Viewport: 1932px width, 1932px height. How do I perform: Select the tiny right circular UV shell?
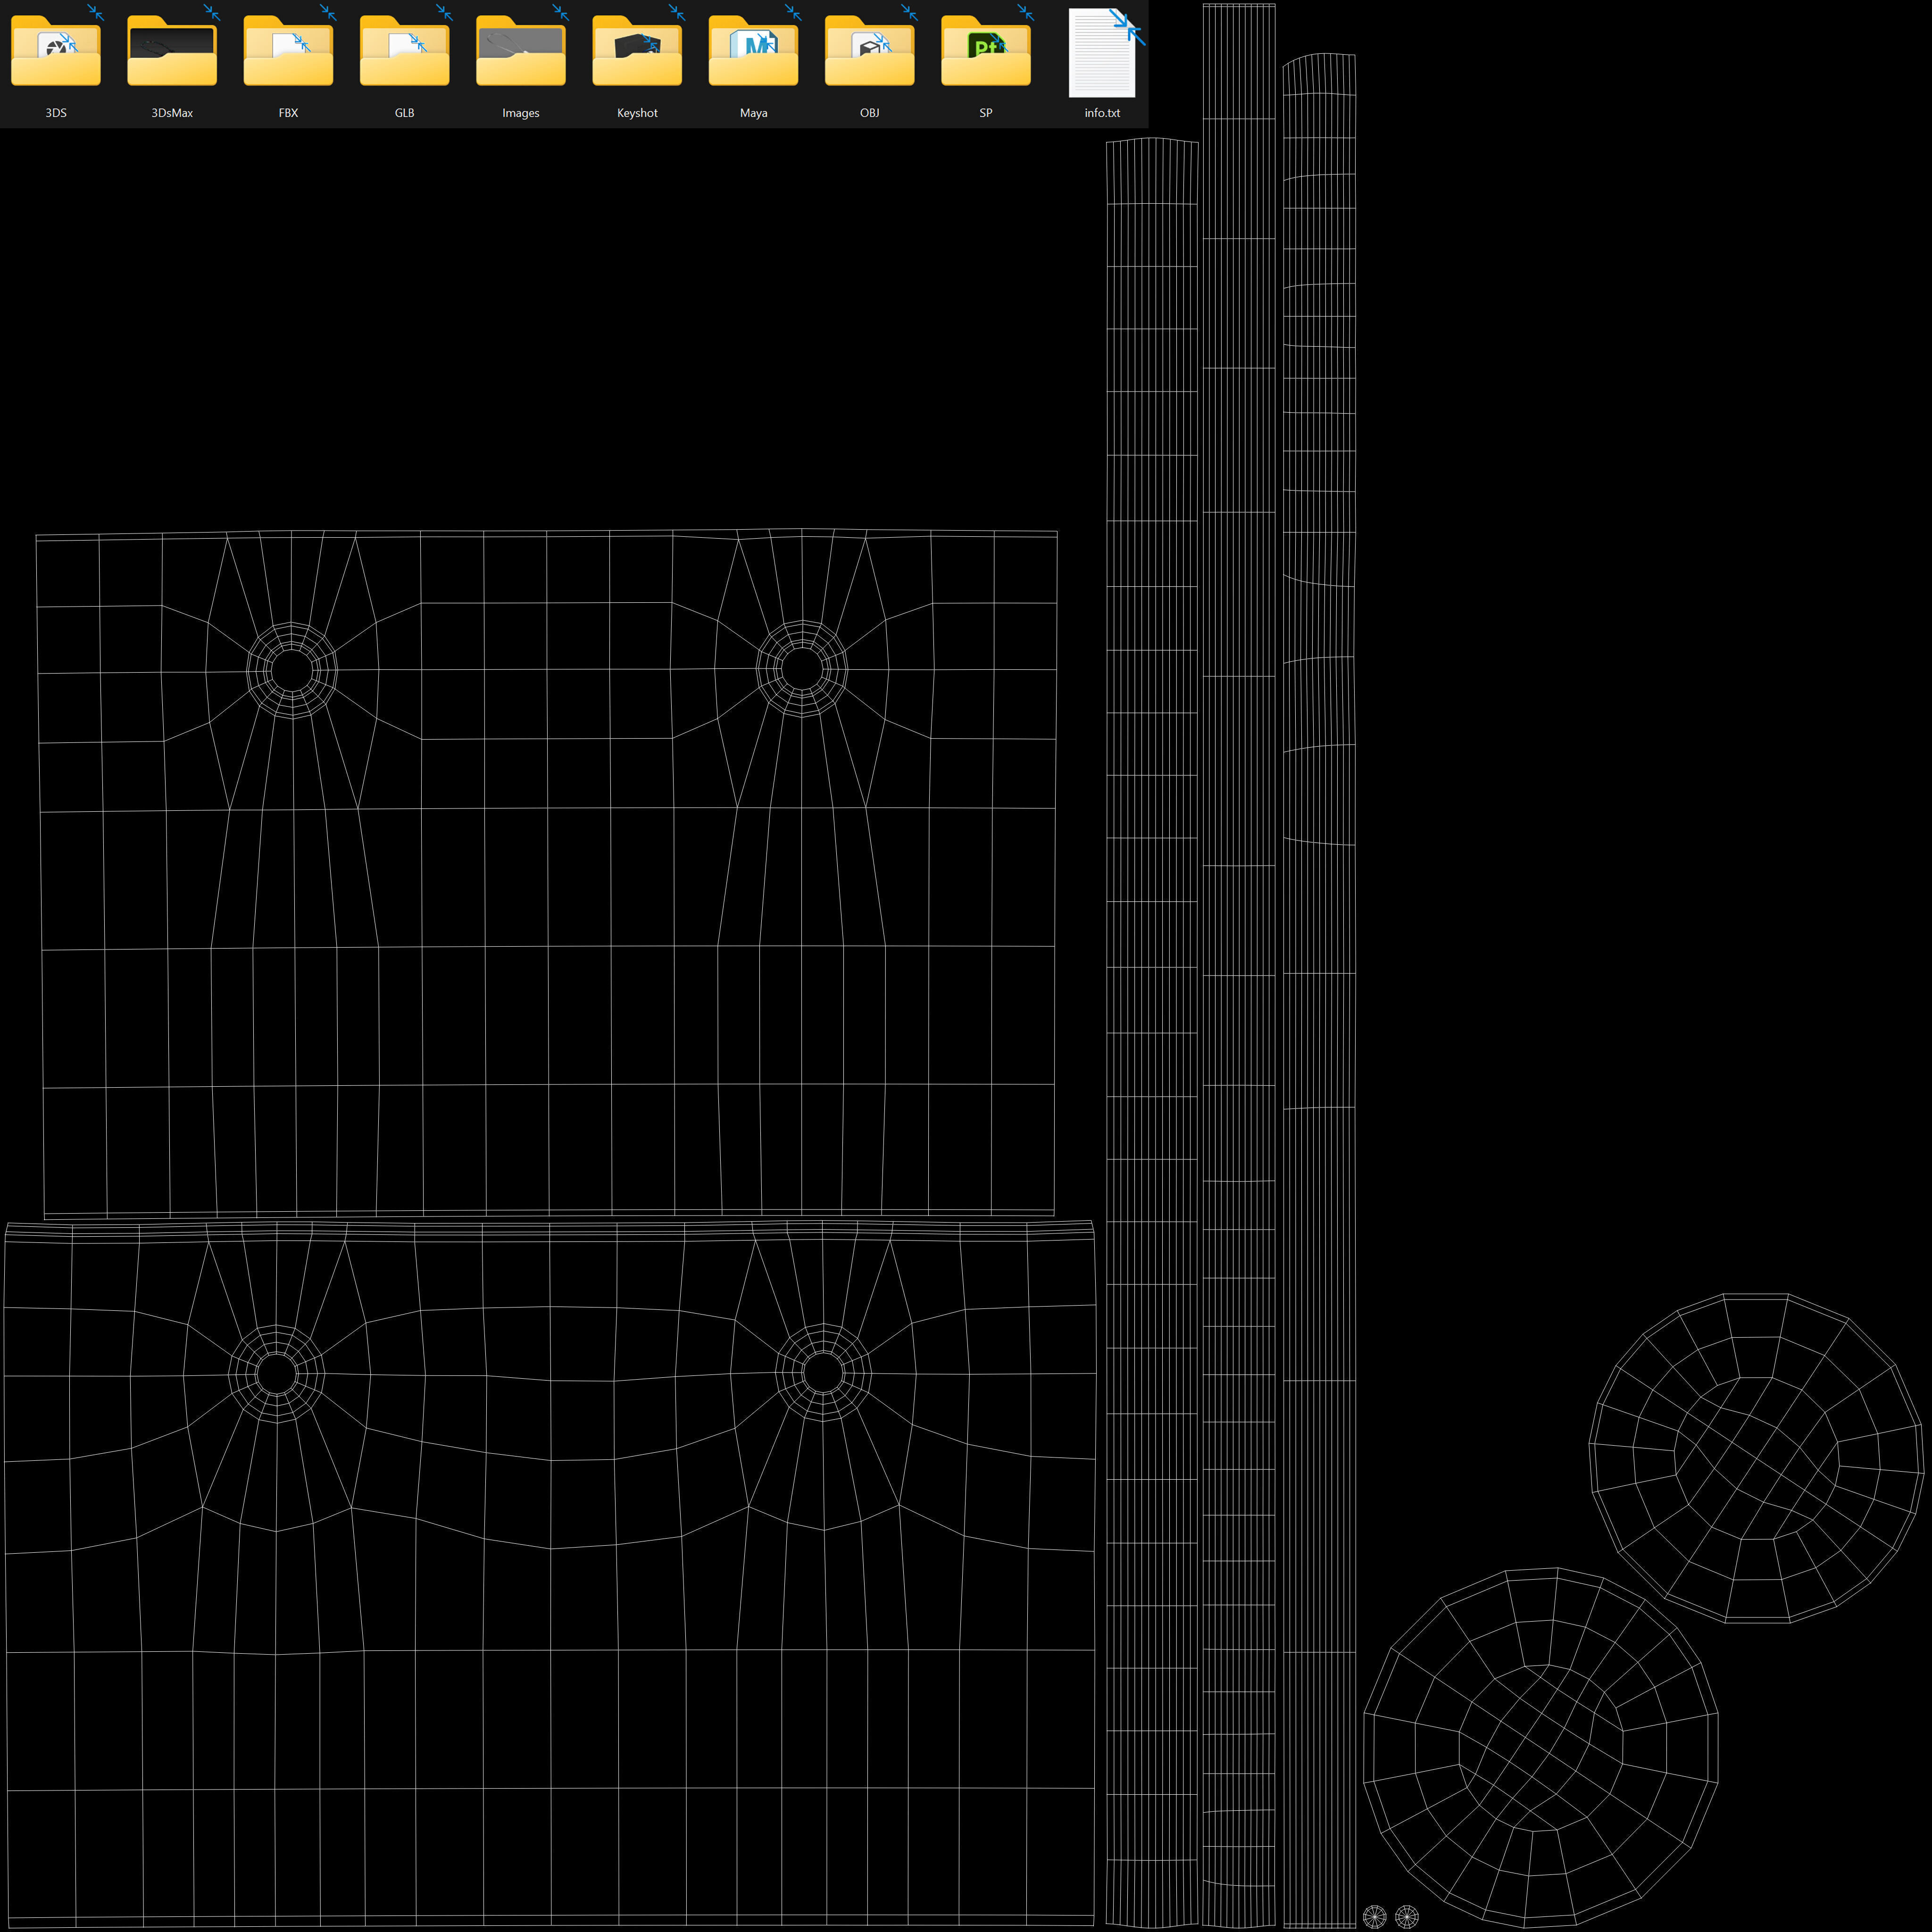pyautogui.click(x=1407, y=1916)
